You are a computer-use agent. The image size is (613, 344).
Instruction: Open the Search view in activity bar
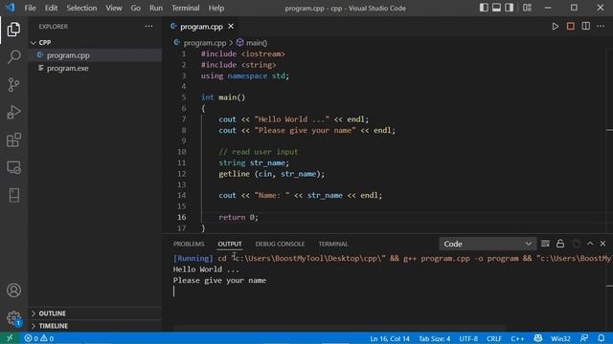coord(13,57)
